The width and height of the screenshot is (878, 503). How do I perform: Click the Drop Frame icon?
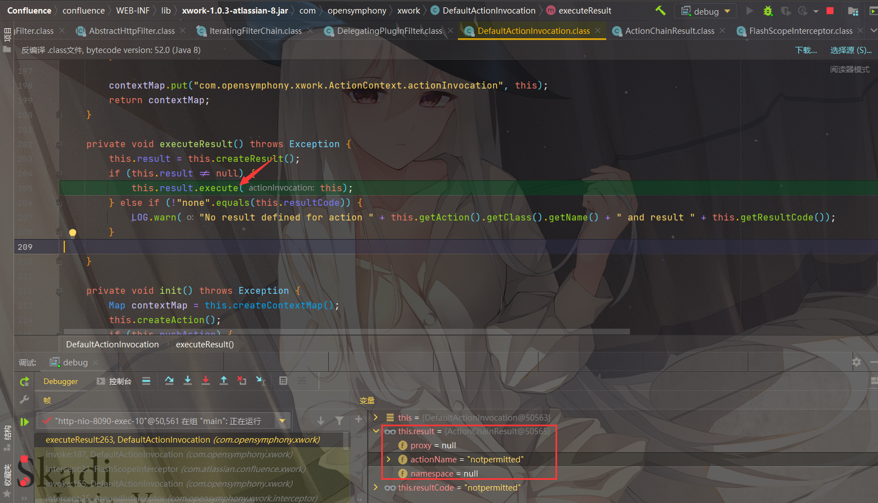242,381
